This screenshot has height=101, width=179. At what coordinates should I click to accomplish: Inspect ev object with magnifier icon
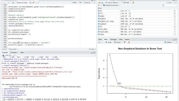point(175,11)
